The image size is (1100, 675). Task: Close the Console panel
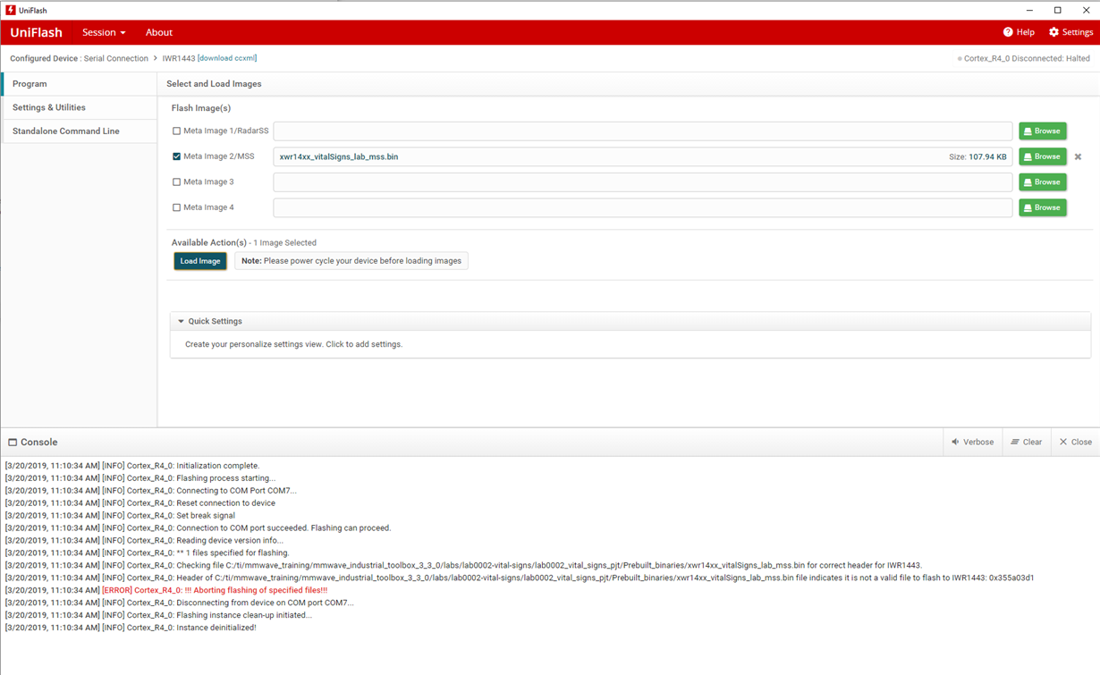[x=1075, y=442]
